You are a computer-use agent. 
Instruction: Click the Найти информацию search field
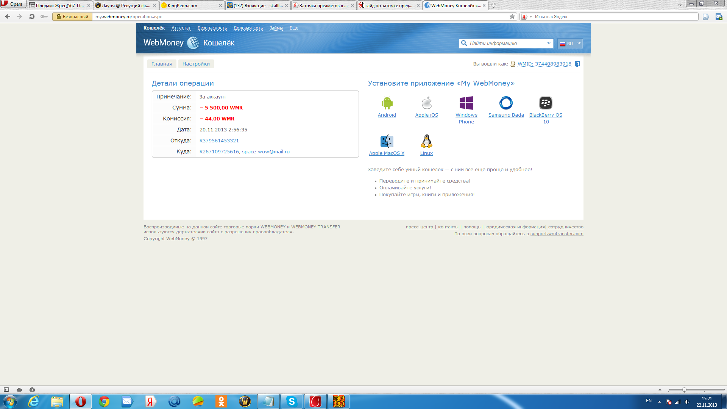click(506, 44)
